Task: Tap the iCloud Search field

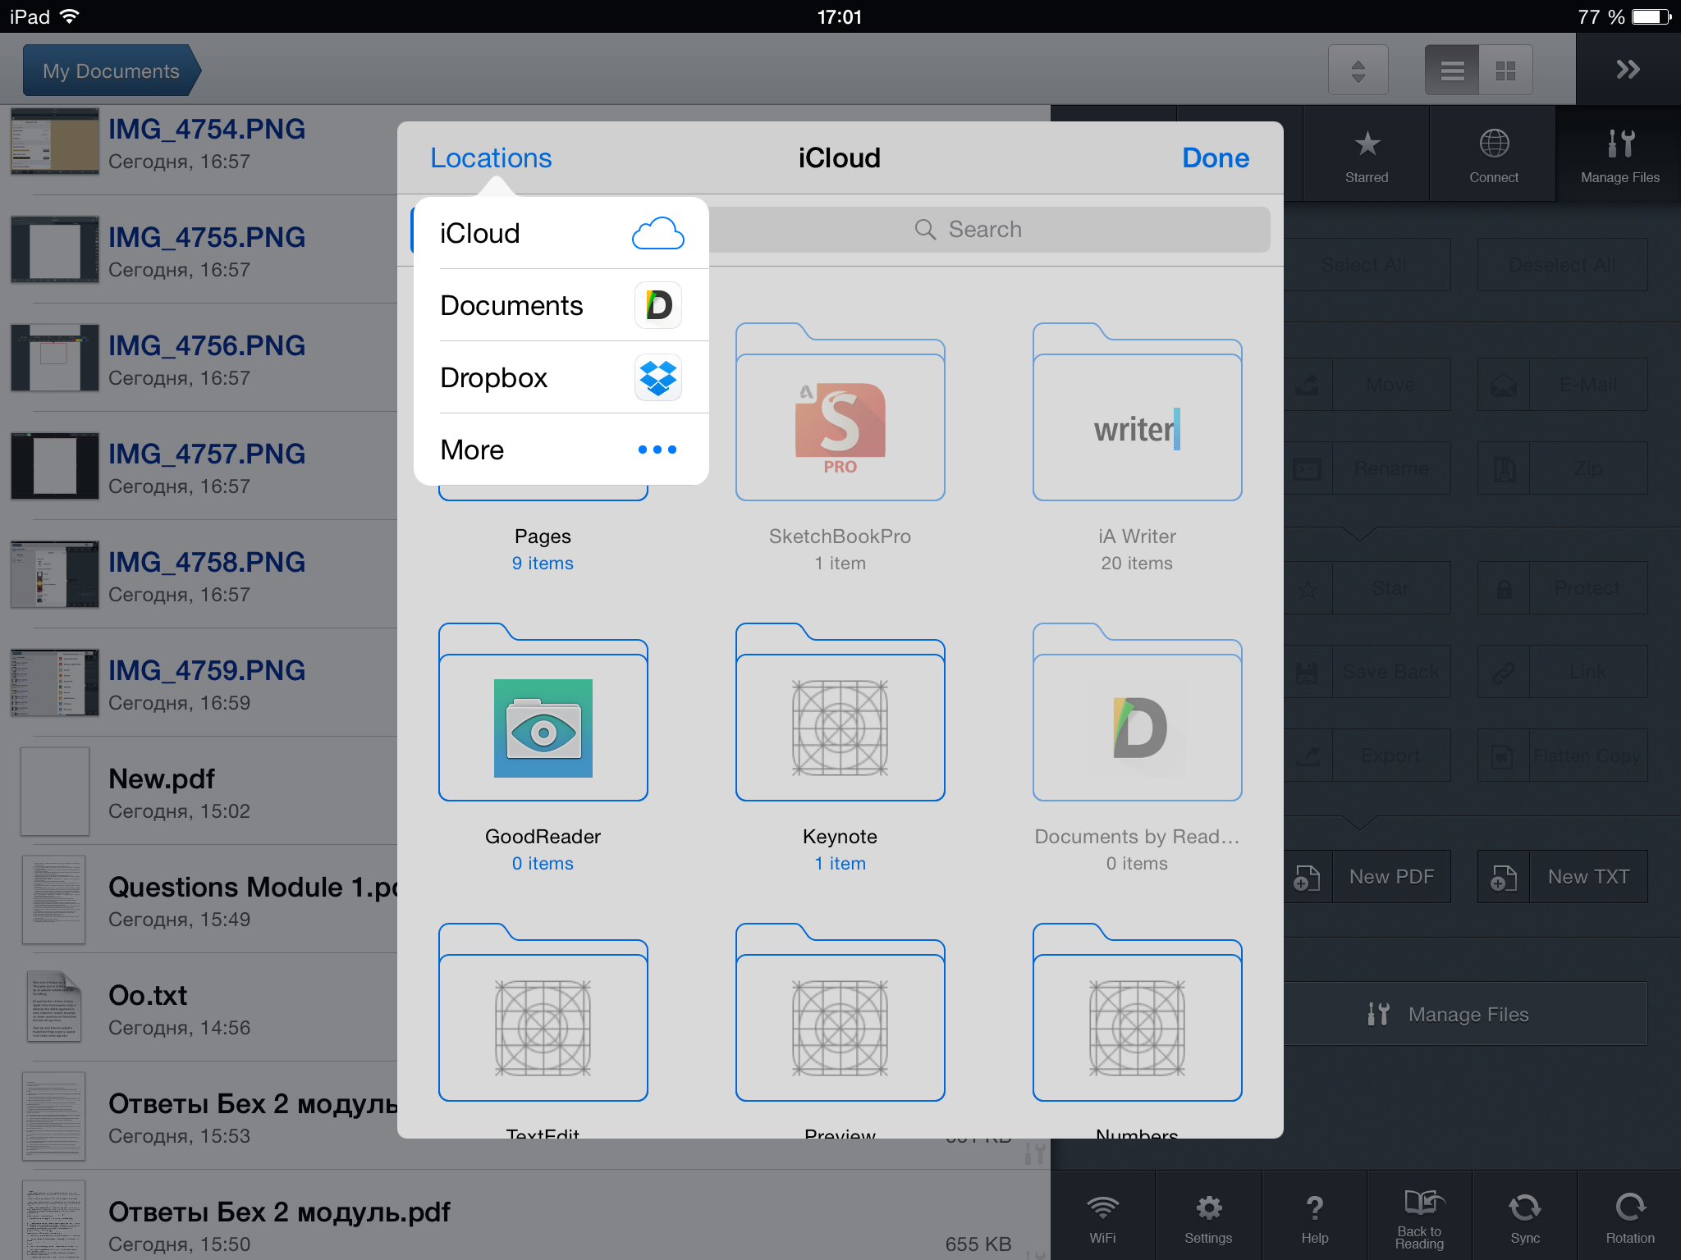Action: pyautogui.click(x=985, y=230)
